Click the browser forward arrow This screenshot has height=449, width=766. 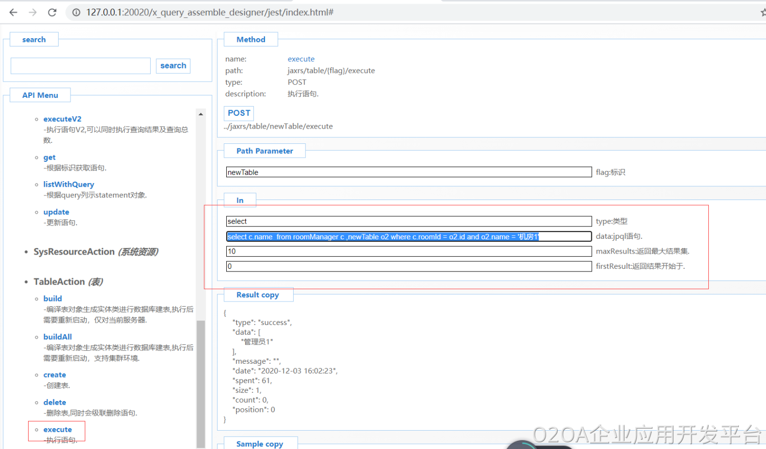(33, 12)
